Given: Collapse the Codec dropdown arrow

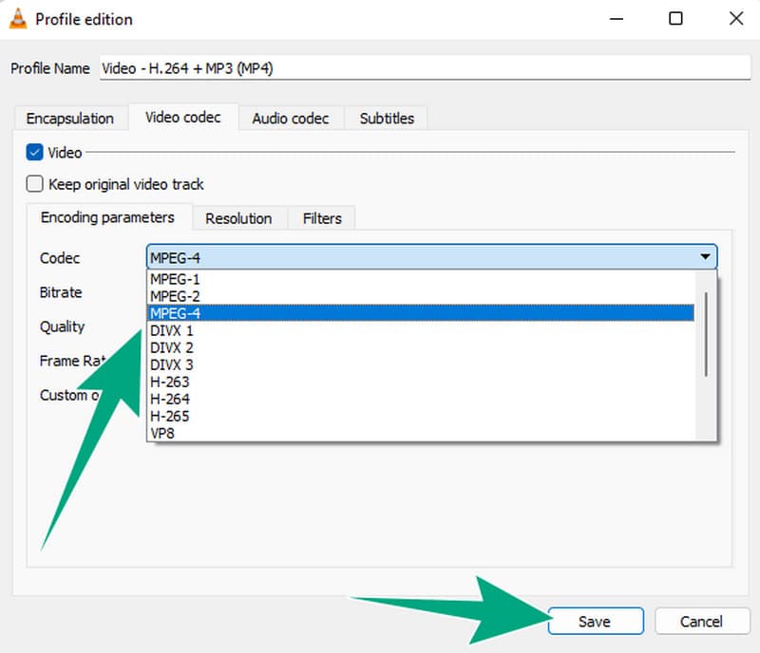Looking at the screenshot, I should (705, 257).
